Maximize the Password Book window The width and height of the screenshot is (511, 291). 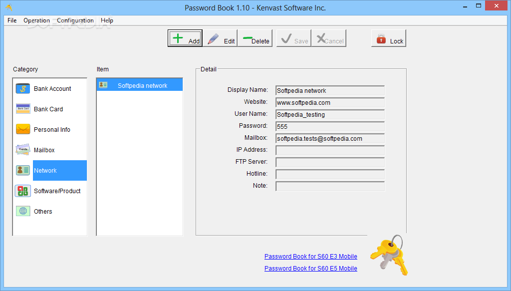pyautogui.click(x=479, y=6)
